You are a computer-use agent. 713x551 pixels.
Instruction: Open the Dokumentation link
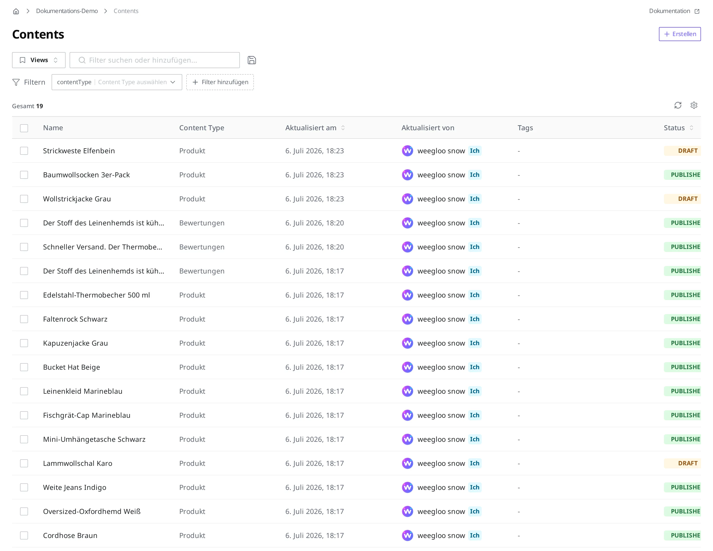click(670, 11)
